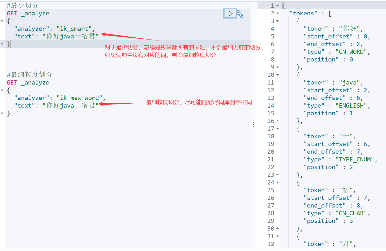Click "start_offset" : 7 line
The image size is (386, 251).
337,198
